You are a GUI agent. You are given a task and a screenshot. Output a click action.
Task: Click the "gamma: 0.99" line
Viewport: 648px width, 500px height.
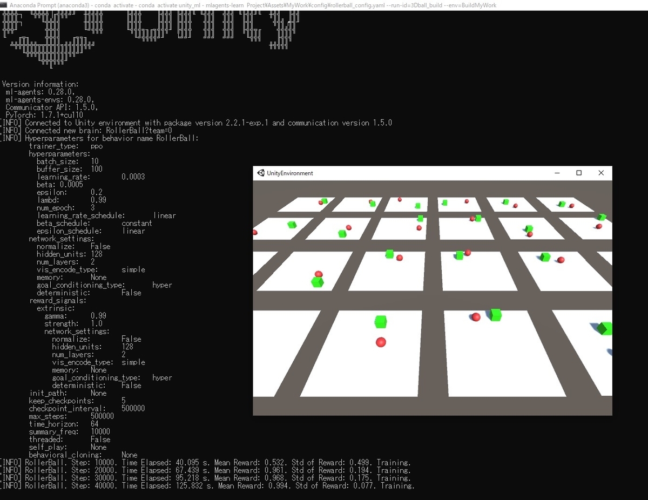click(76, 316)
